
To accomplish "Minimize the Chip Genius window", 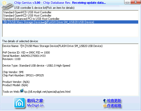I will point(127,3).
